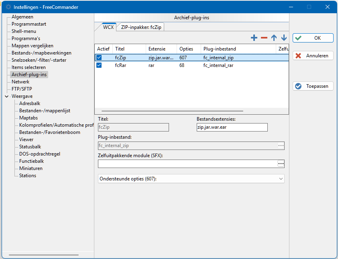Collapse the Weergave tree node
The height and width of the screenshot is (259, 338).
(x=7, y=96)
